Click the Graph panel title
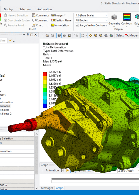The image size is (139, 195). pos(44,165)
